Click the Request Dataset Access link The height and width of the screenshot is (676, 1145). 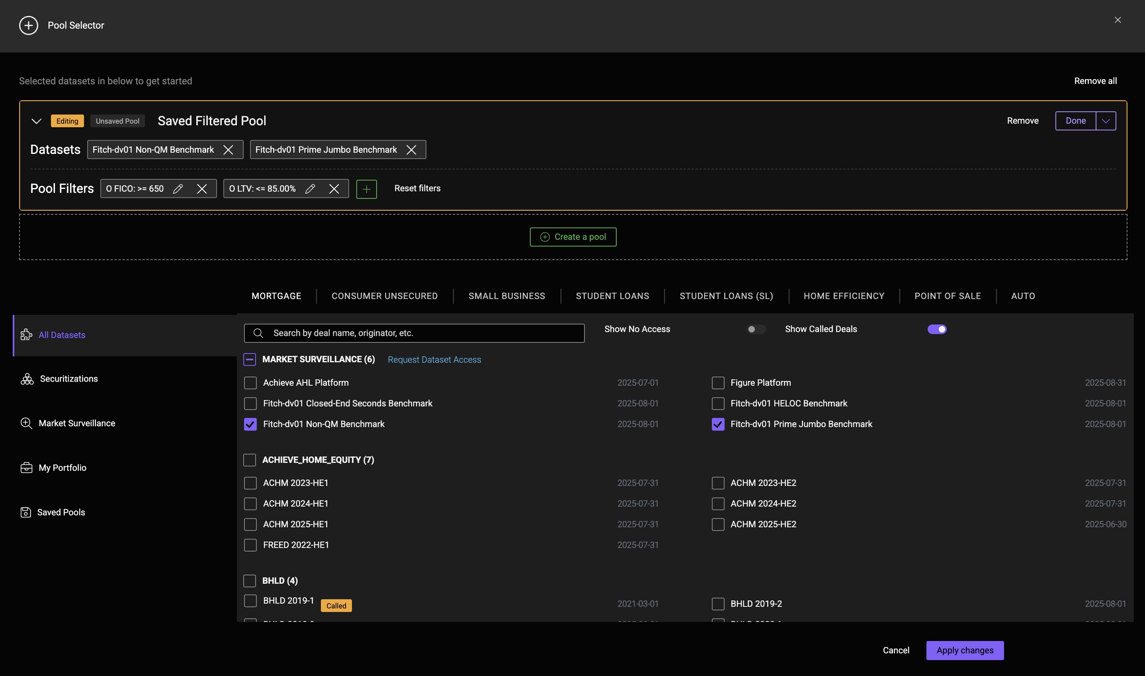(x=434, y=359)
